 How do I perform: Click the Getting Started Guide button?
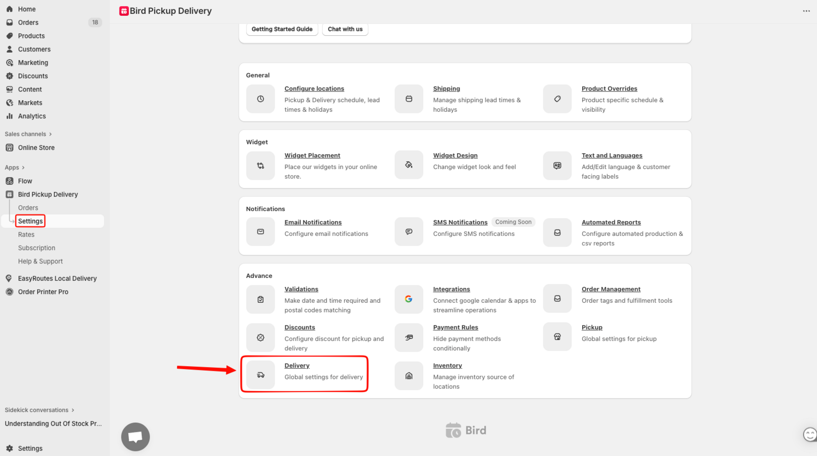[x=282, y=29]
